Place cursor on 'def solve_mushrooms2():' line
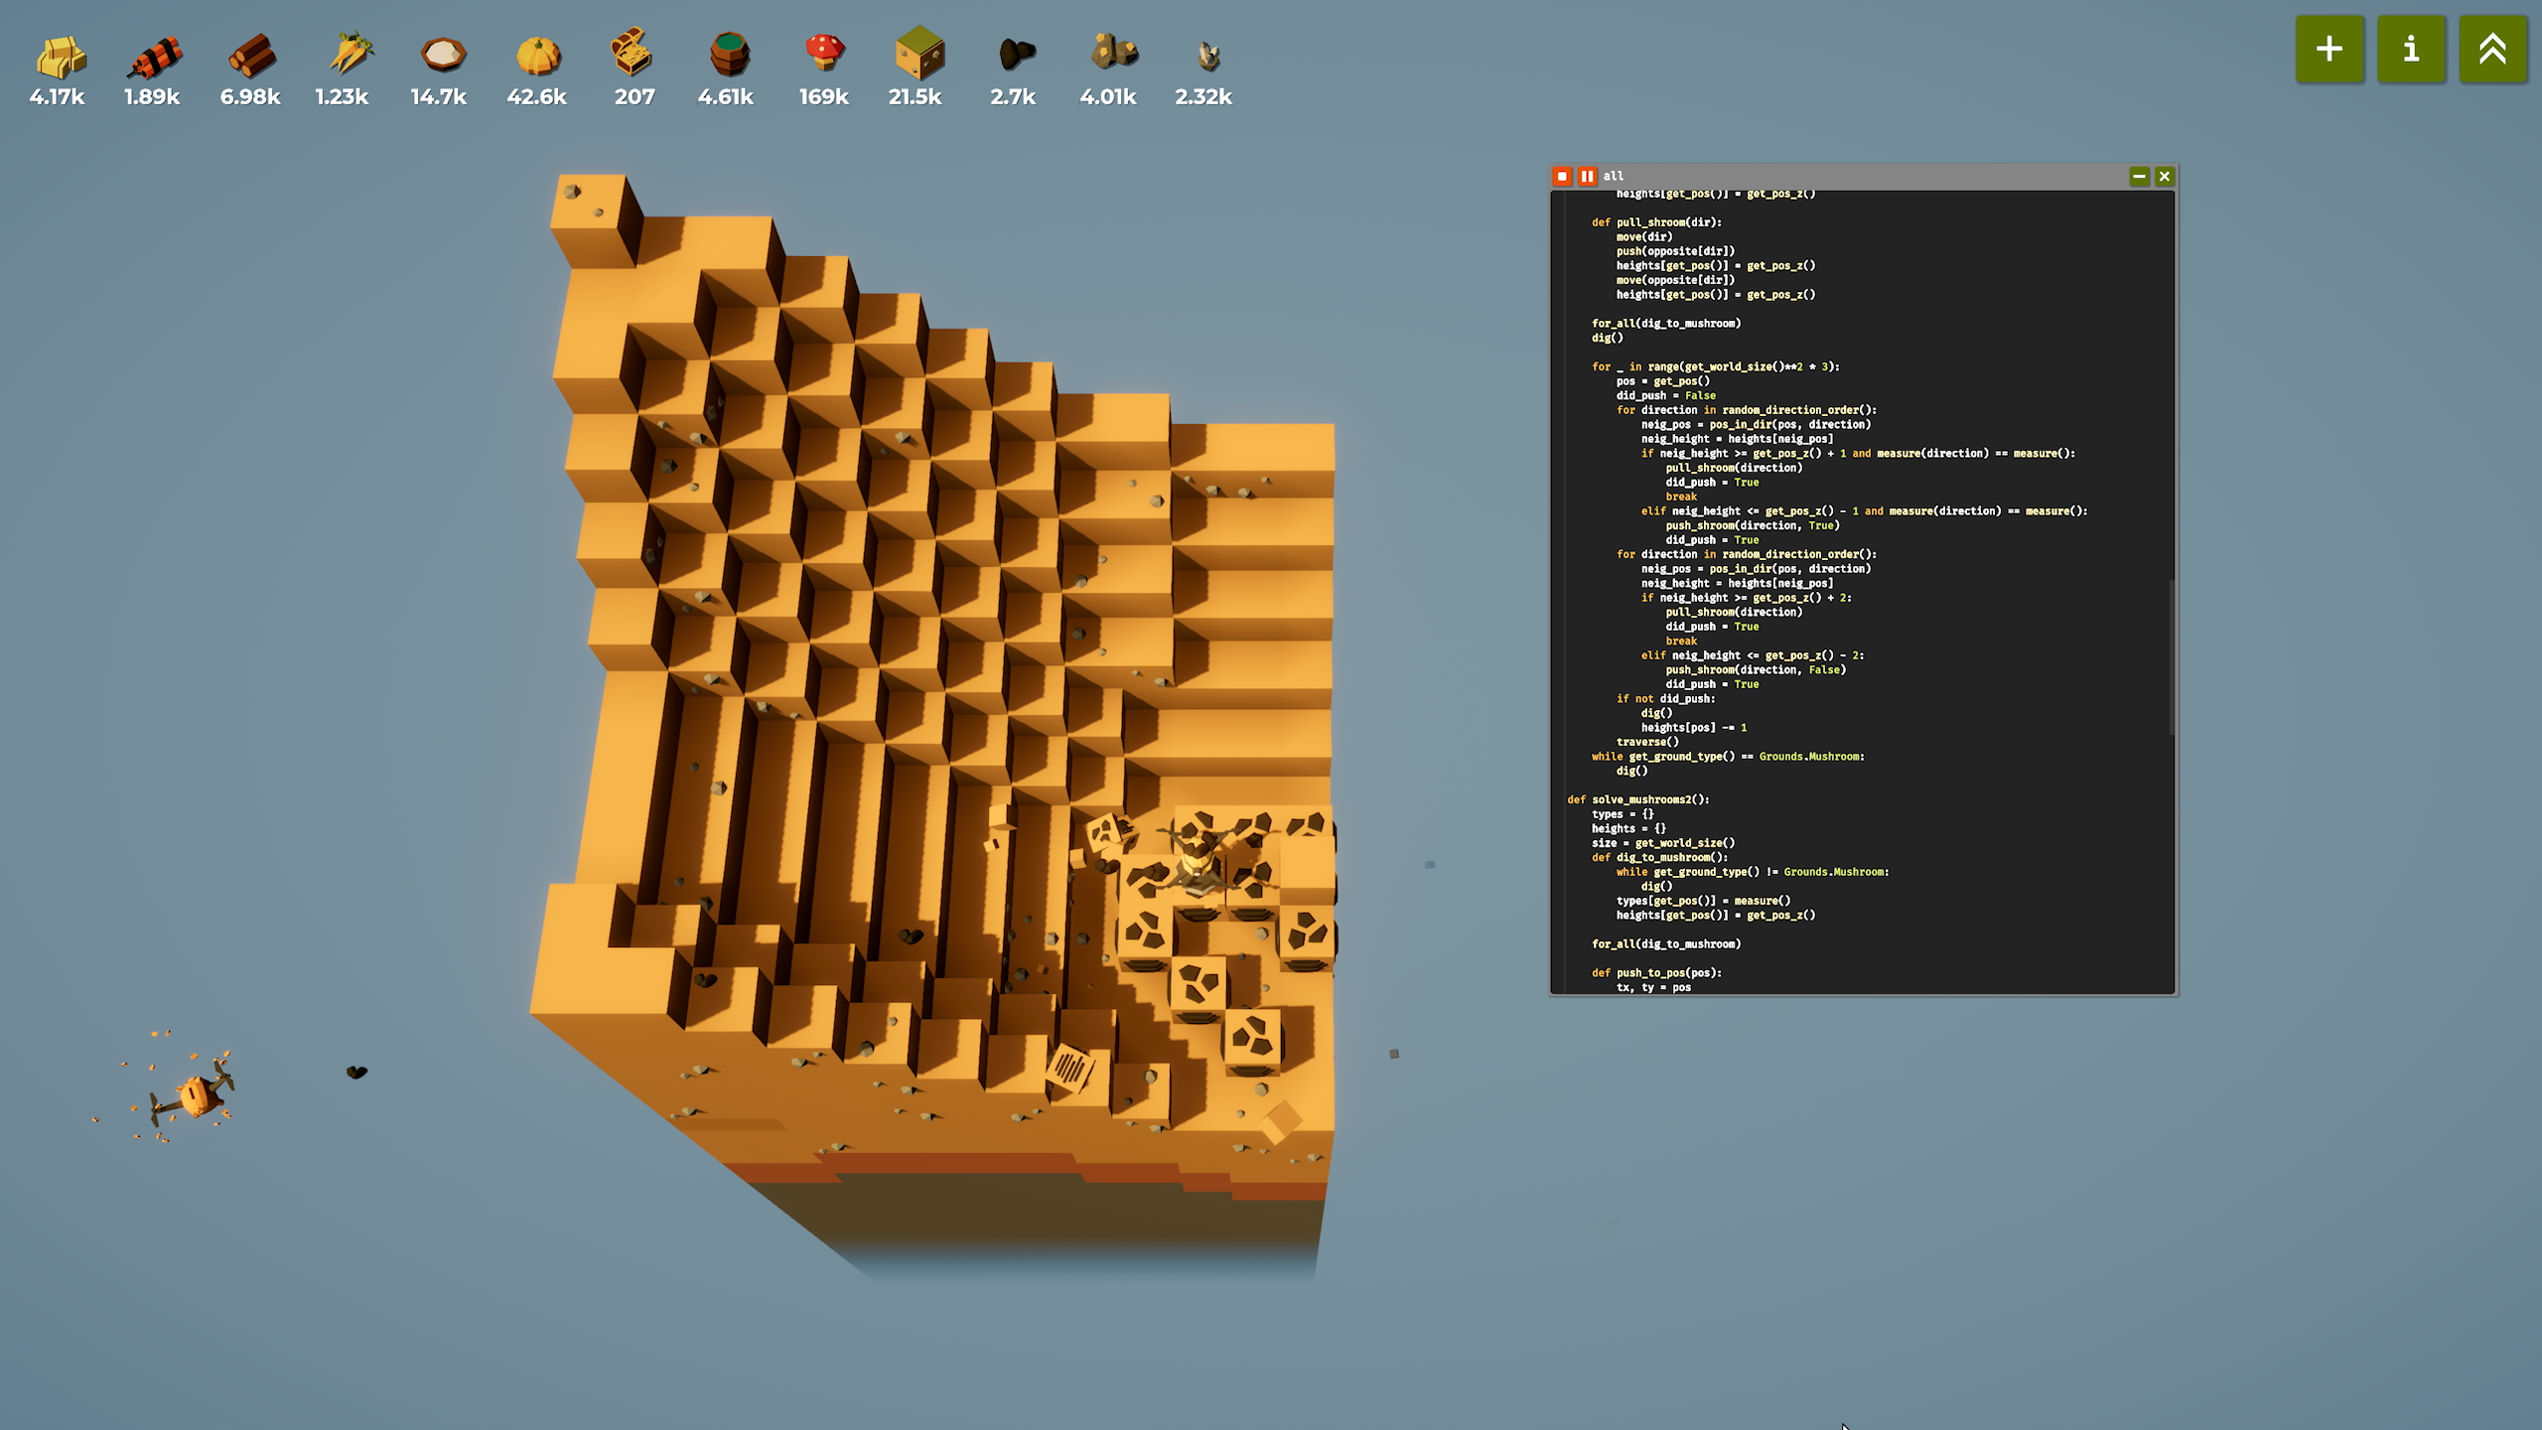The height and width of the screenshot is (1430, 2542). click(1638, 799)
